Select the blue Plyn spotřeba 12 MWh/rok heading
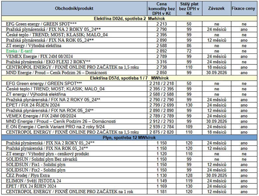Viewport: 259px width, 196px height. [129, 137]
